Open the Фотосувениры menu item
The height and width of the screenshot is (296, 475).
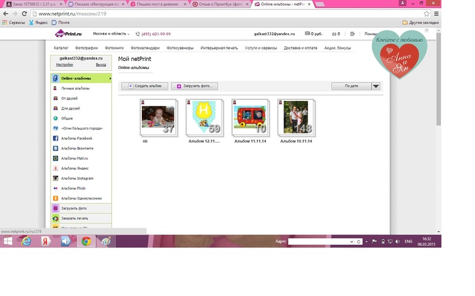point(180,47)
